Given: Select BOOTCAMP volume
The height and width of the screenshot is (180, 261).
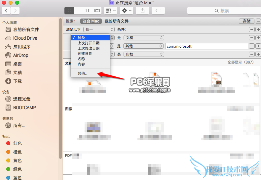Looking at the screenshot, I should coord(20,108).
